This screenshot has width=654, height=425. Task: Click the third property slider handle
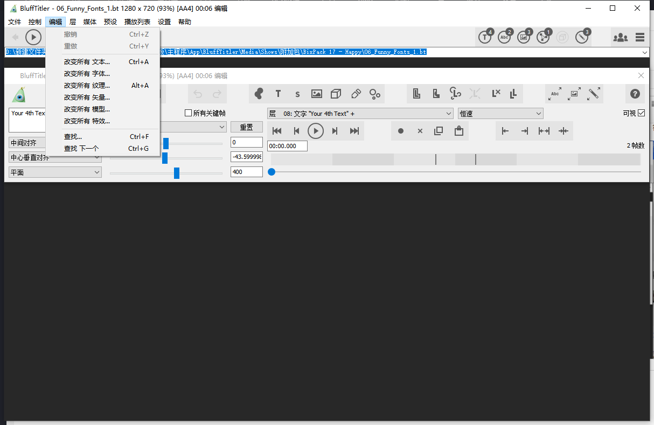[177, 173]
